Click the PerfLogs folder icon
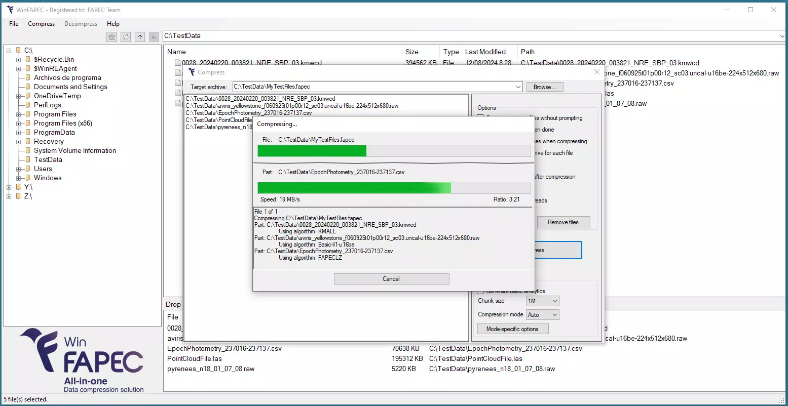Viewport: 788px width, 406px height. [28, 105]
